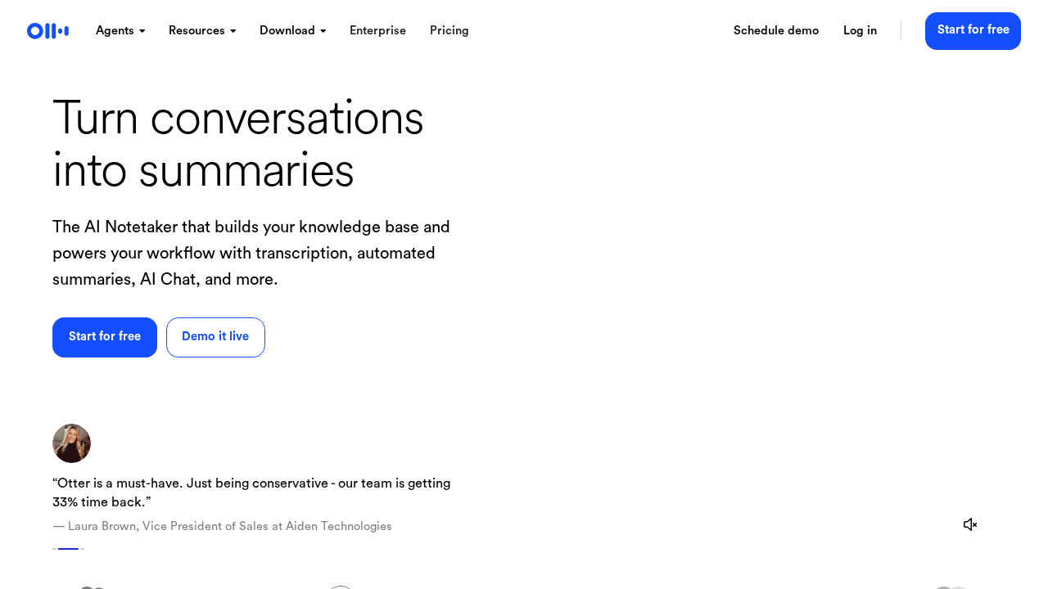Image resolution: width=1048 pixels, height=589 pixels.
Task: Unmute the video with the speaker icon
Action: [x=970, y=524]
